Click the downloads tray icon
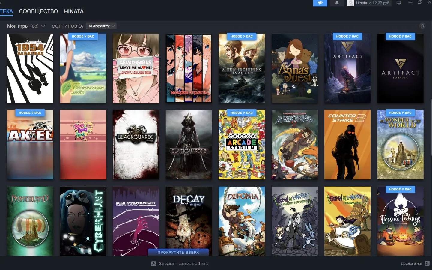Viewport: 432px width, 270px height. (154, 264)
